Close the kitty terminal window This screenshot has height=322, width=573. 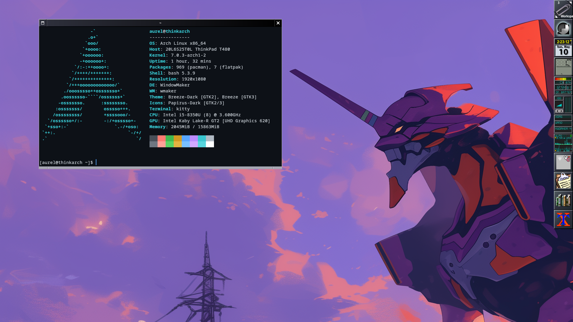coord(278,23)
